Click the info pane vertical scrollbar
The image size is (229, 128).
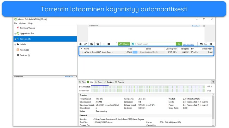(213, 107)
